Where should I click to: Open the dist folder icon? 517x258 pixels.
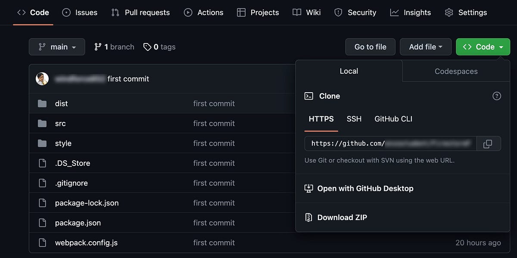43,103
